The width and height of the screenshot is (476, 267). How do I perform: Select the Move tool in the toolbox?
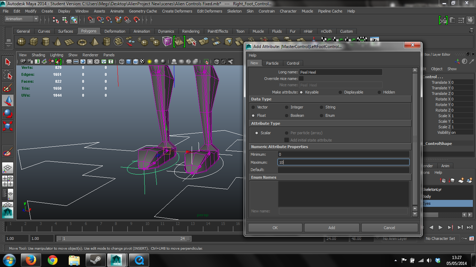click(8, 101)
